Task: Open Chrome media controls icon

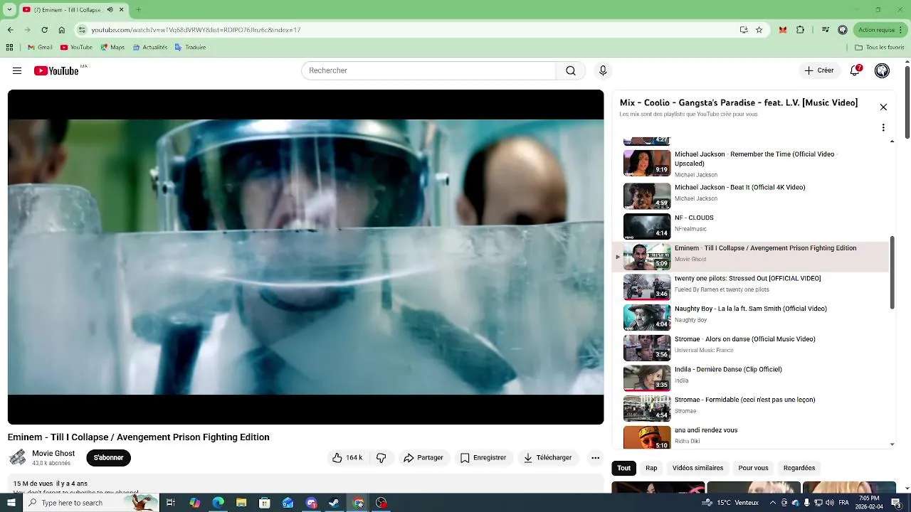Action: (x=826, y=30)
